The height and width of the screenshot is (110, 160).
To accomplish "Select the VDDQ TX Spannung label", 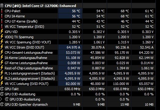I will tap(19, 37).
